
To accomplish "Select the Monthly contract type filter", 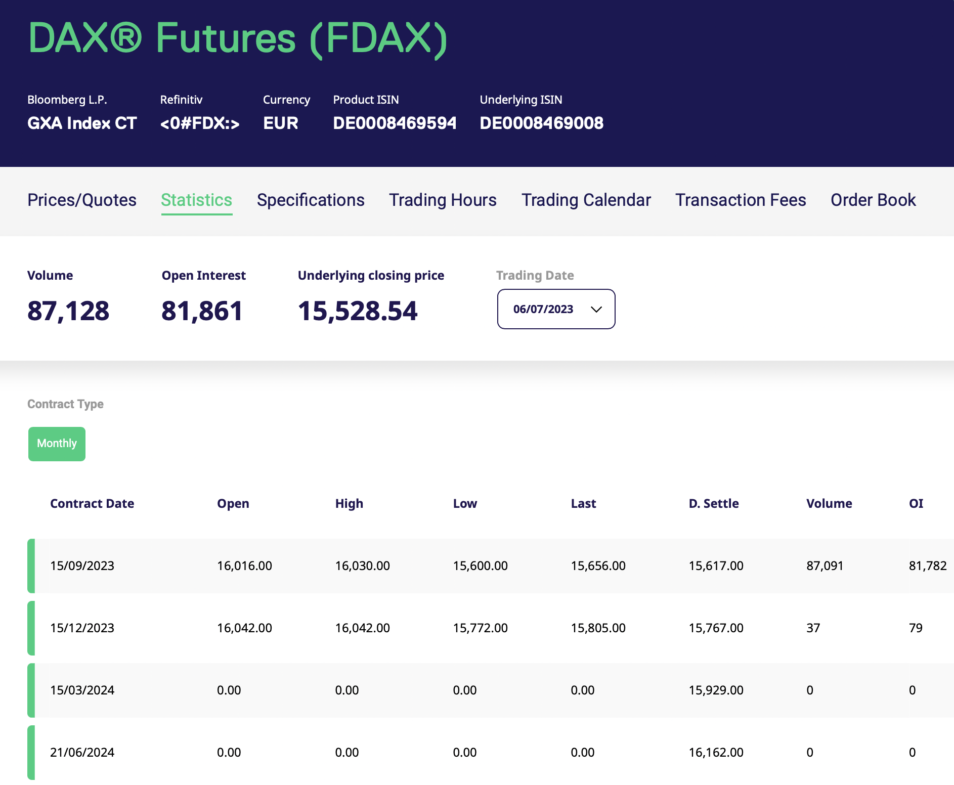I will pyautogui.click(x=57, y=444).
